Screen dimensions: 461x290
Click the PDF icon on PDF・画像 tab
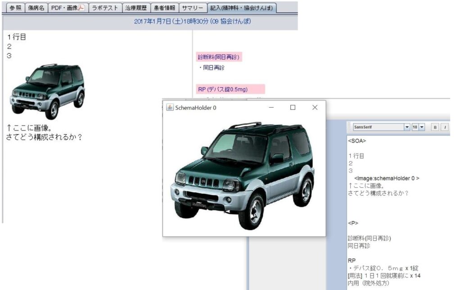pyautogui.click(x=81, y=8)
